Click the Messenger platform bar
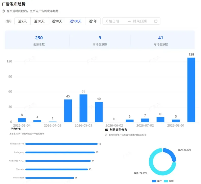201x184 pixels. tap(50, 178)
